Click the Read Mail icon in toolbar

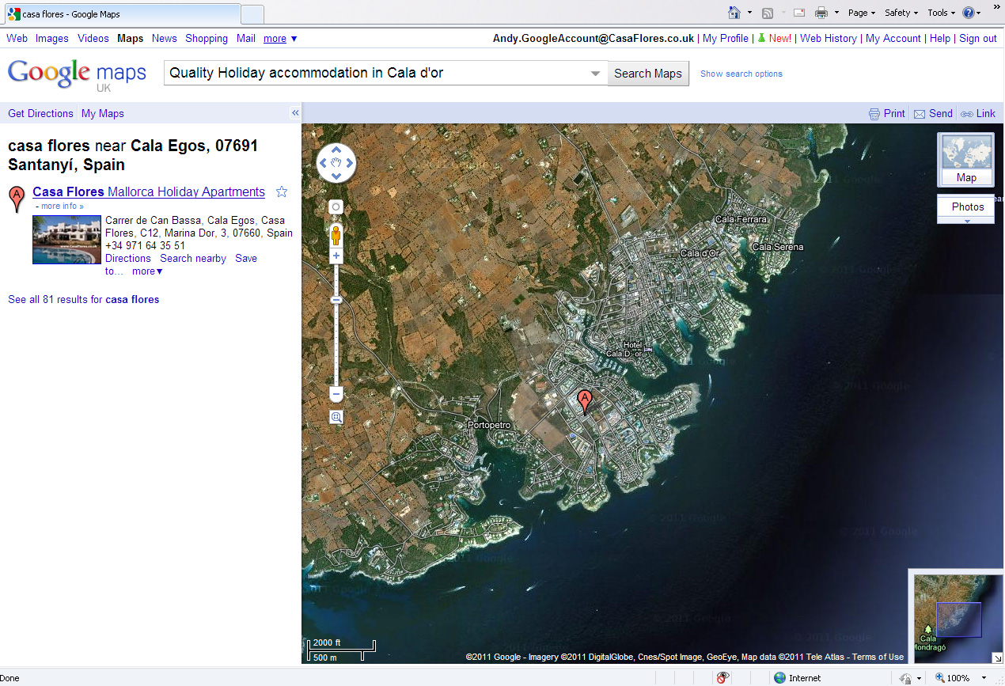point(799,13)
